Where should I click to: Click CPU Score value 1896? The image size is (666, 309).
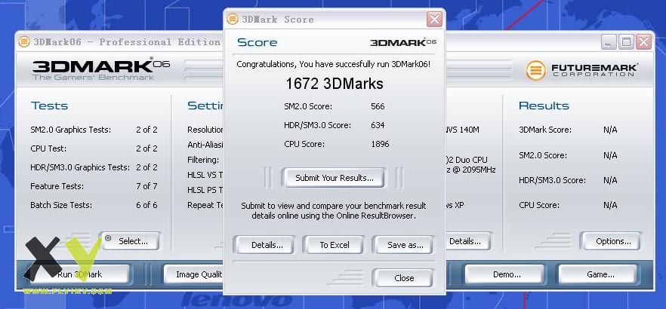click(380, 144)
